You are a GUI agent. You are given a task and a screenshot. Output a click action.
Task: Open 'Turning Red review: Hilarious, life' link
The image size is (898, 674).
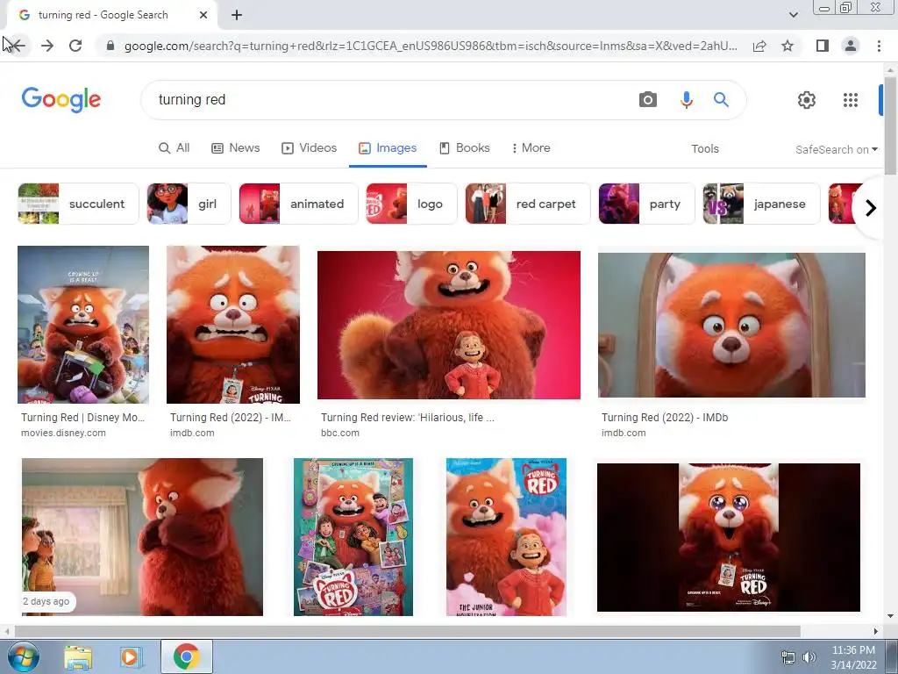click(x=407, y=417)
